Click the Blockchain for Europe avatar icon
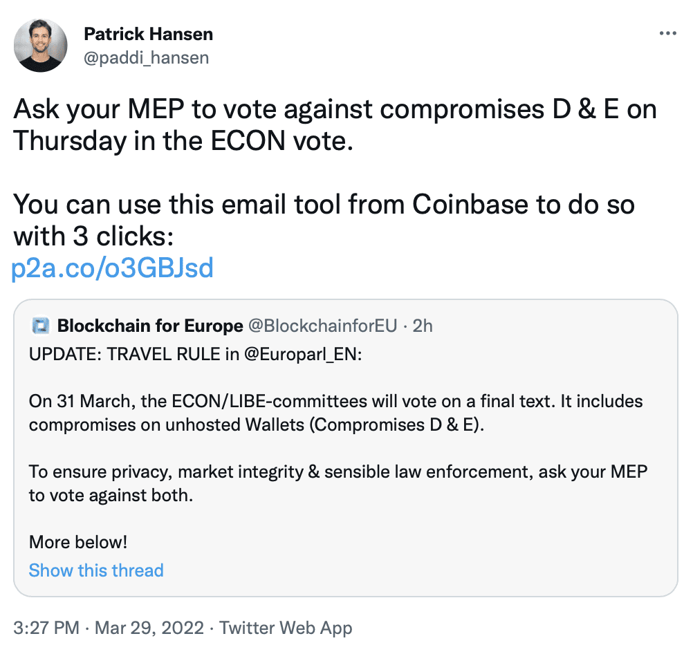The image size is (693, 654). click(41, 326)
